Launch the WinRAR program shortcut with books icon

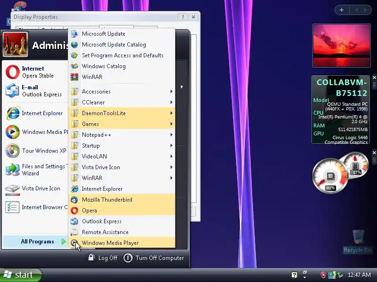point(122,77)
